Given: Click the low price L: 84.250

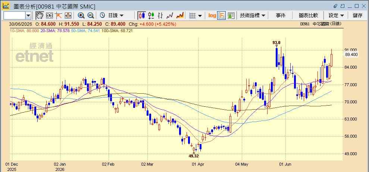Looking at the screenshot, I should (x=91, y=24).
